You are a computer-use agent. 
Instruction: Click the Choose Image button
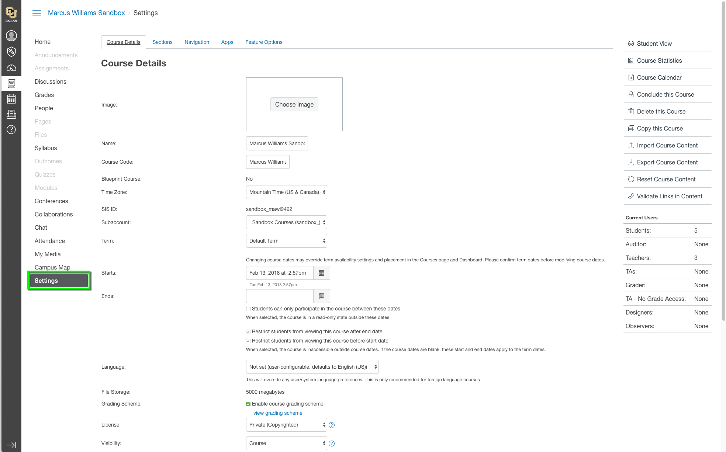point(294,104)
